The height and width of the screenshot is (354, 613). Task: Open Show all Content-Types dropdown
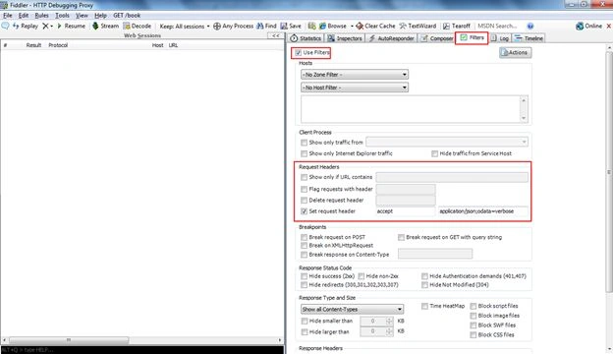click(x=352, y=309)
